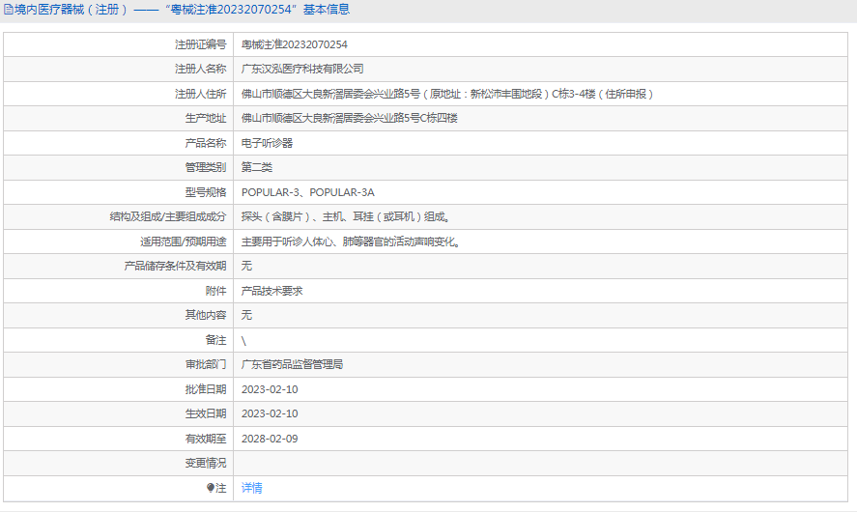Click the header title 境内医疗器械(注册) 基本信息
This screenshot has height=512, width=857.
point(182,10)
